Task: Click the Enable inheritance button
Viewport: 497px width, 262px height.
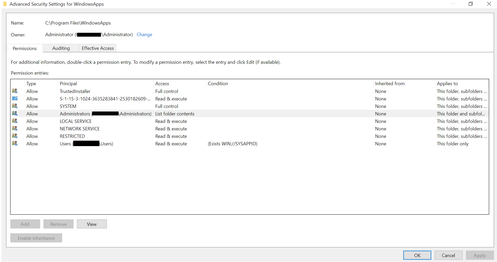Action: (x=36, y=238)
